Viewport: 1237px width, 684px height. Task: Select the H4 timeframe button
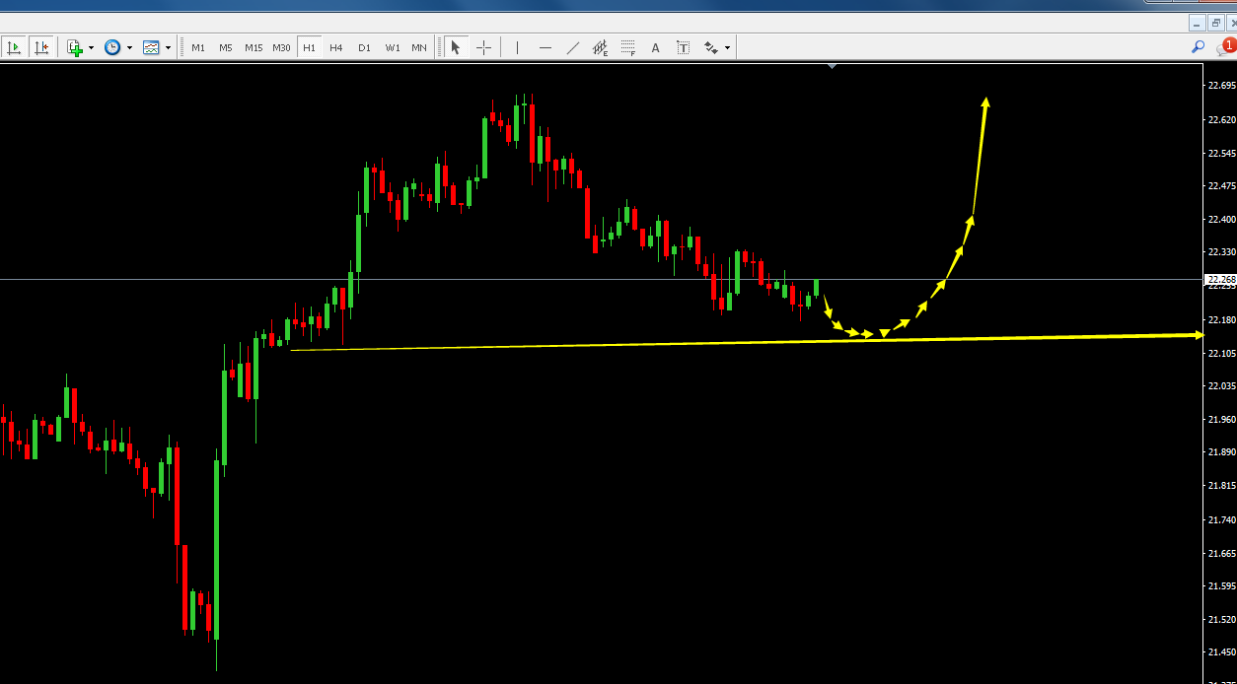pos(336,47)
